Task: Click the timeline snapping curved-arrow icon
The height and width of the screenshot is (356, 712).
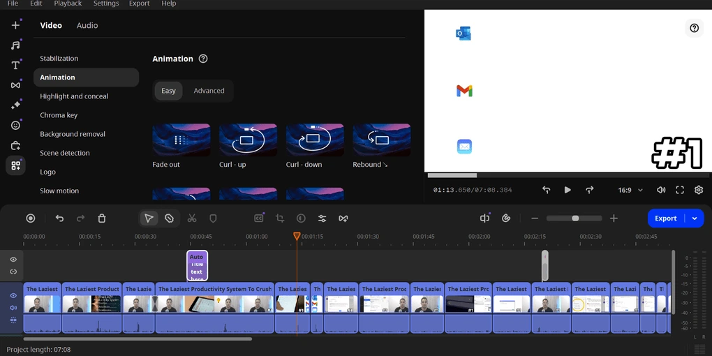Action: 506,218
